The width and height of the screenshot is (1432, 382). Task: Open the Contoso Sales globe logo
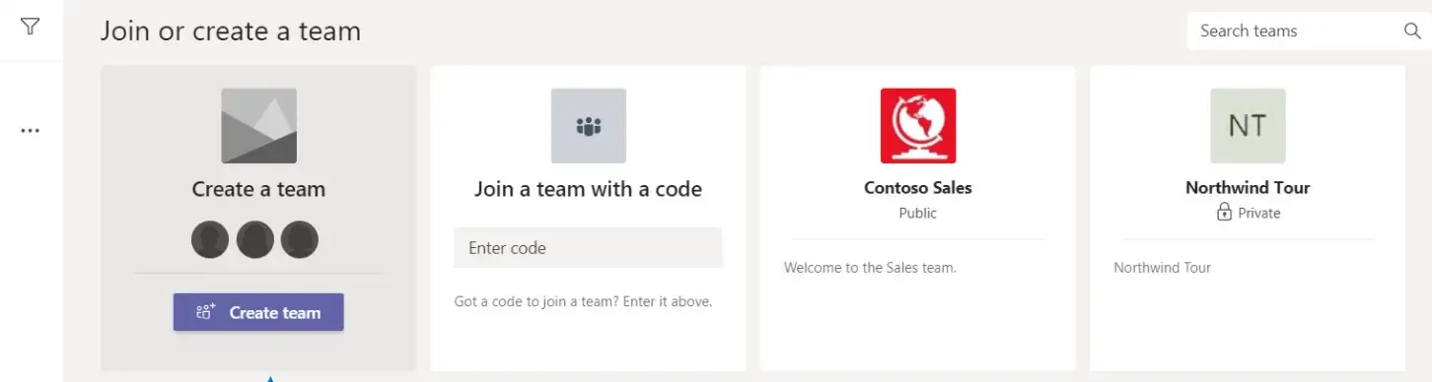918,126
